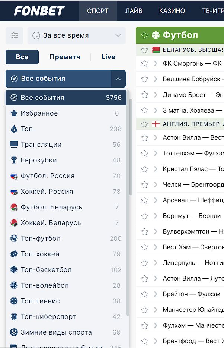This screenshot has height=348, width=224.
Task: Favorite the Челси — Брентфорд star
Action: 145,184
